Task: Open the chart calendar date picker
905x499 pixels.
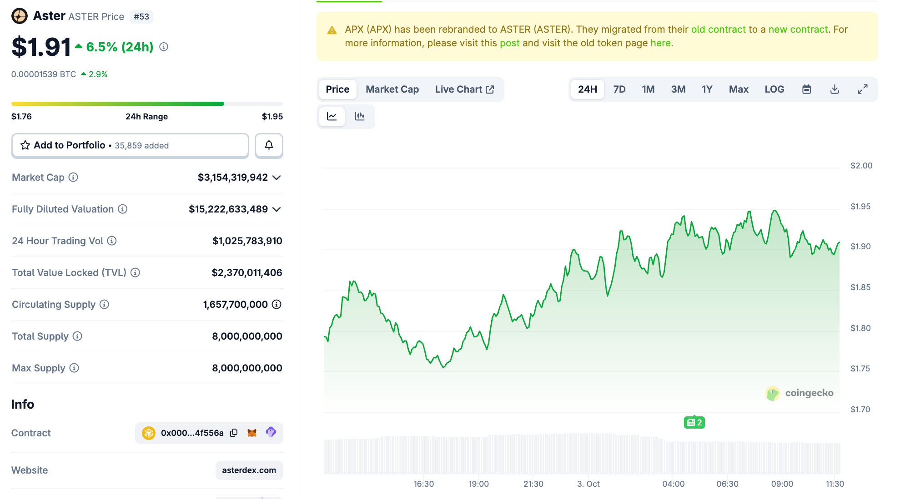Action: [x=806, y=89]
